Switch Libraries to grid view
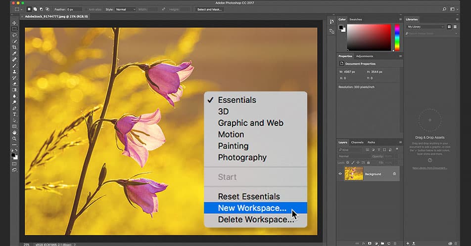The height and width of the screenshot is (246, 471). (x=449, y=27)
